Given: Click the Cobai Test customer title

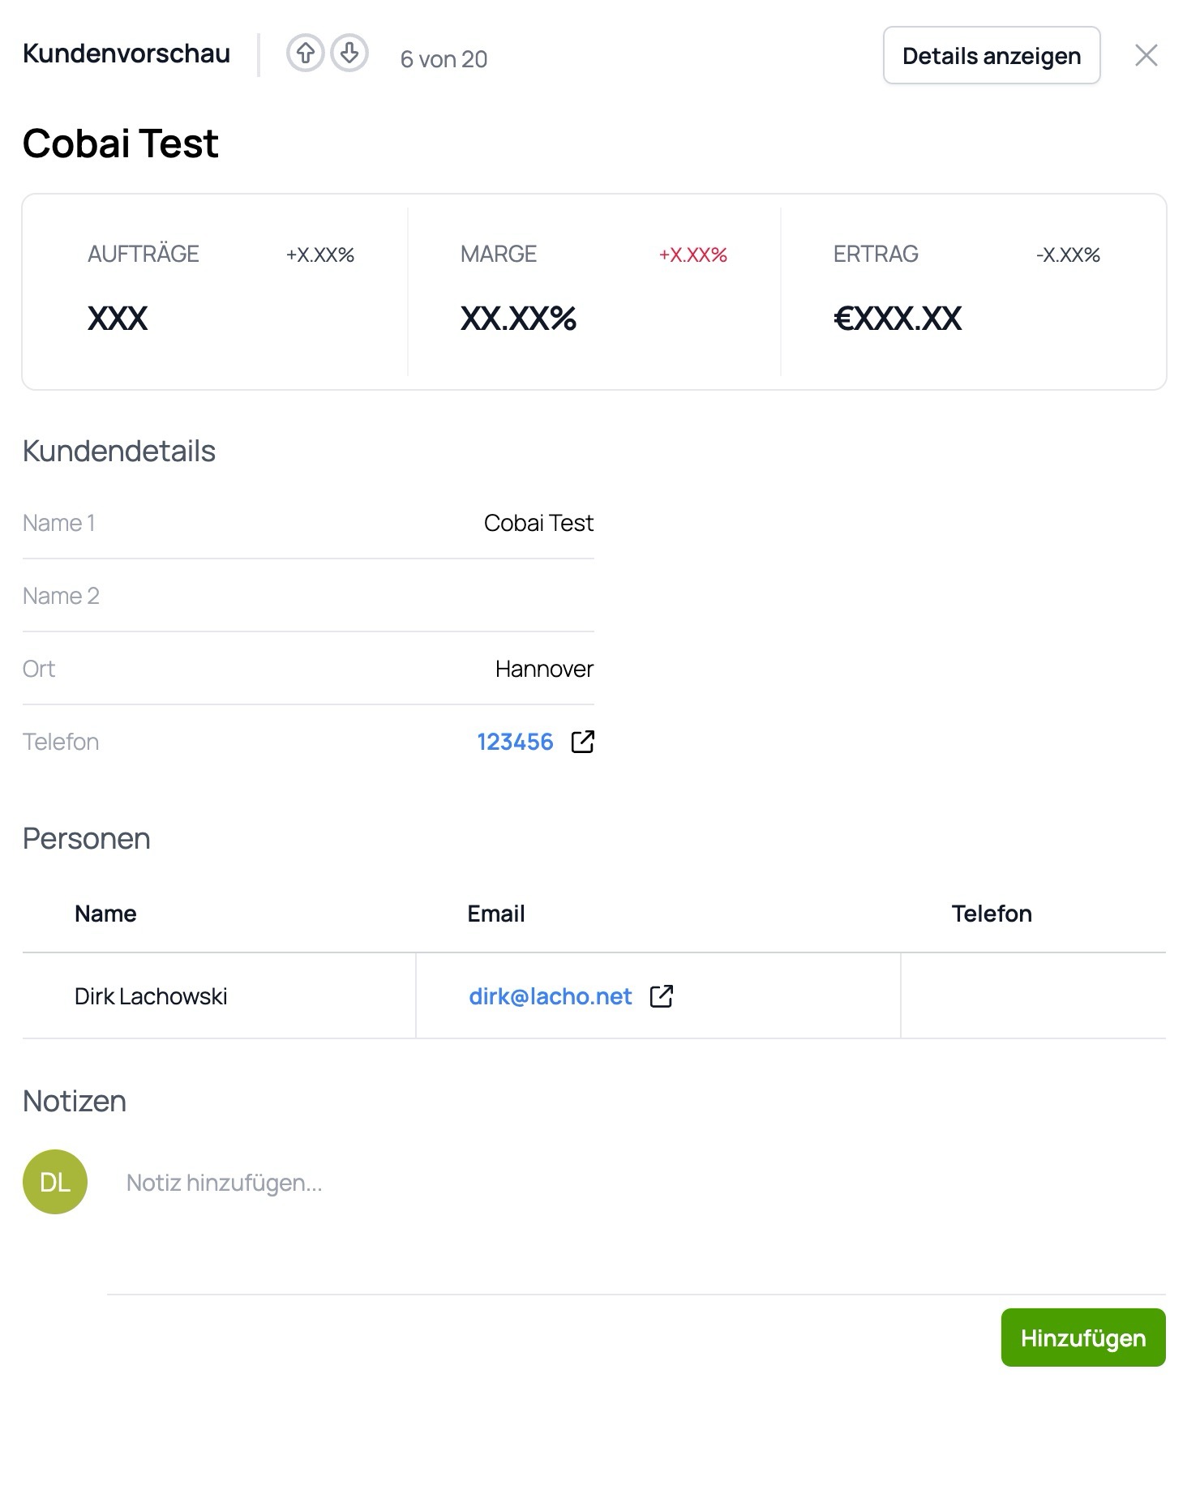Looking at the screenshot, I should (x=121, y=143).
